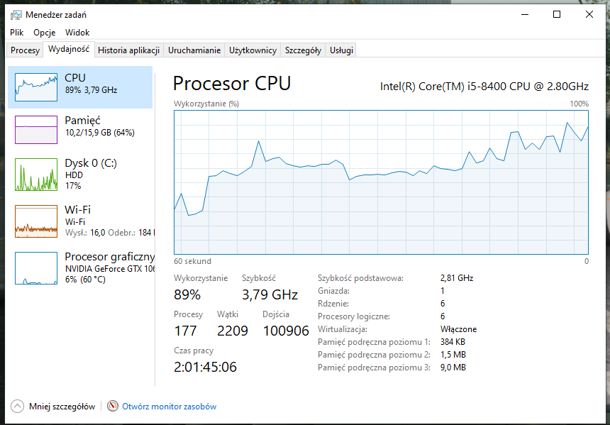Open the Procesor graficzny GPU graph icon
610x425 pixels.
(36, 268)
